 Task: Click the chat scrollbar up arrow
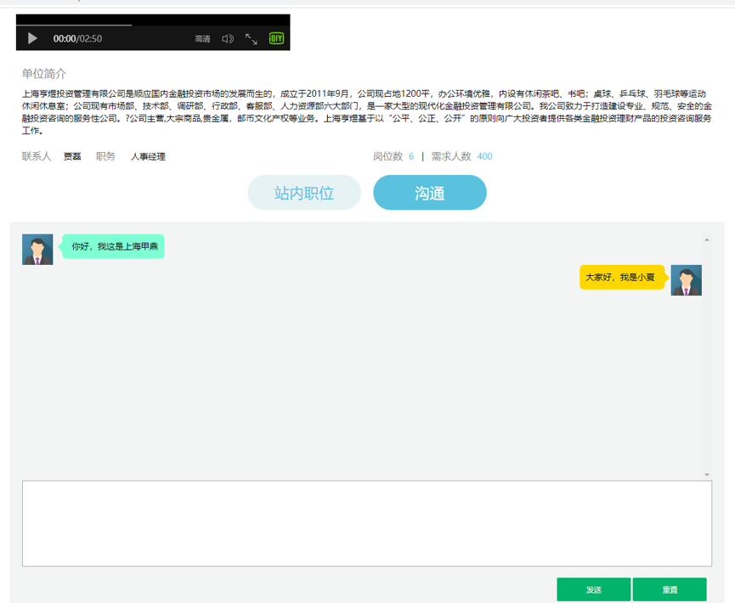pos(707,240)
